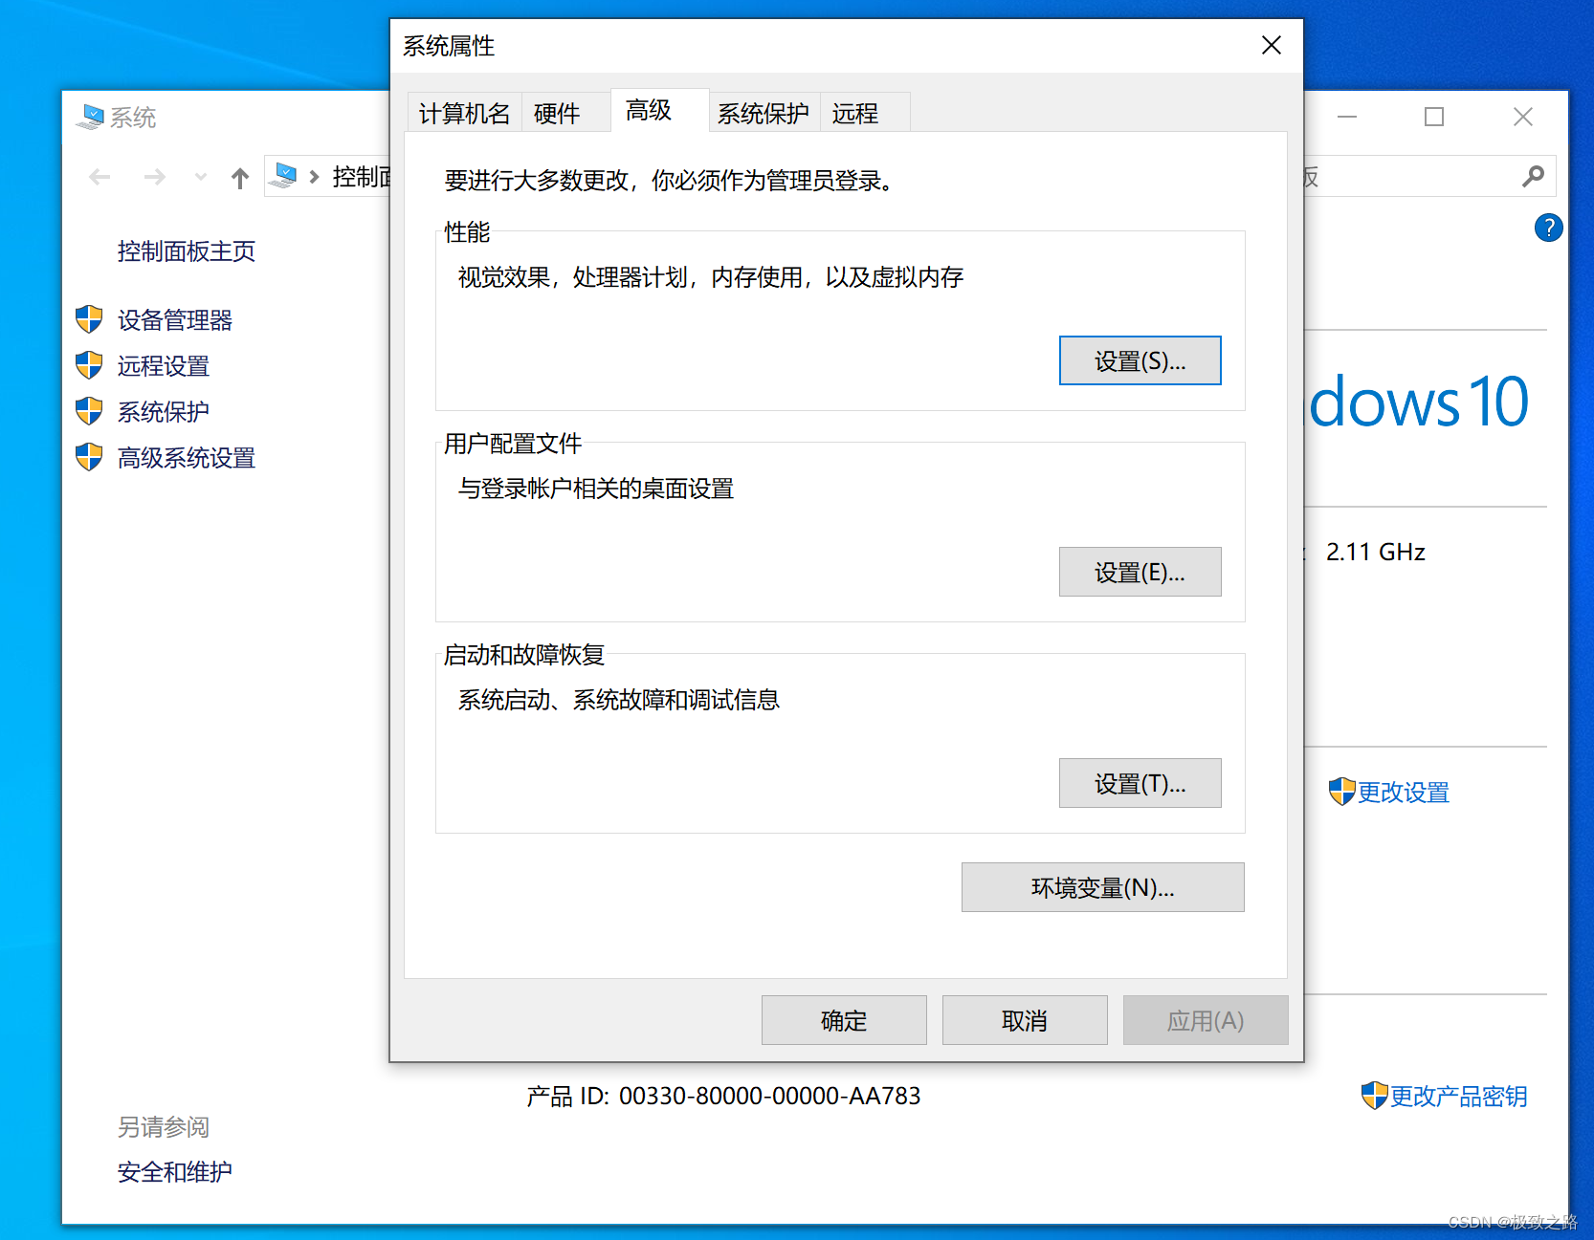
Task: Open the blue help question mark icon
Action: pos(1548,228)
